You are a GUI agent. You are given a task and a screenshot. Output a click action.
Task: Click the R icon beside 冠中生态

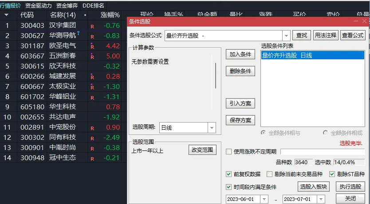(x=92, y=159)
